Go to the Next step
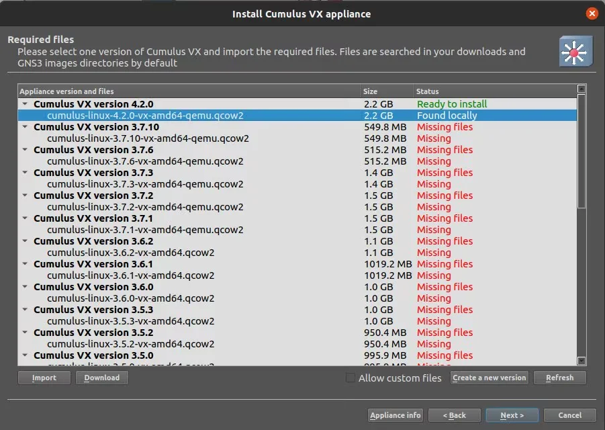This screenshot has height=430, width=605. click(x=512, y=415)
